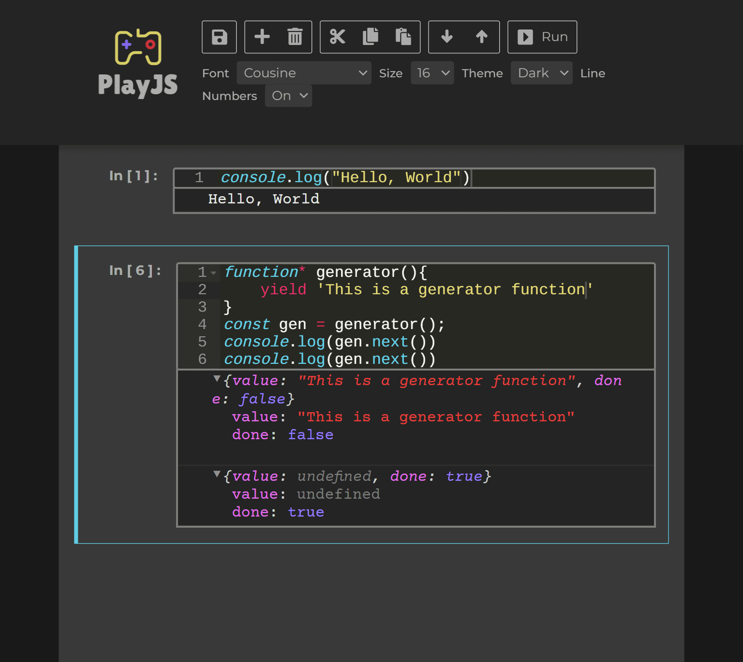Click line number 5 in gutter
This screenshot has width=743, height=662.
(202, 342)
